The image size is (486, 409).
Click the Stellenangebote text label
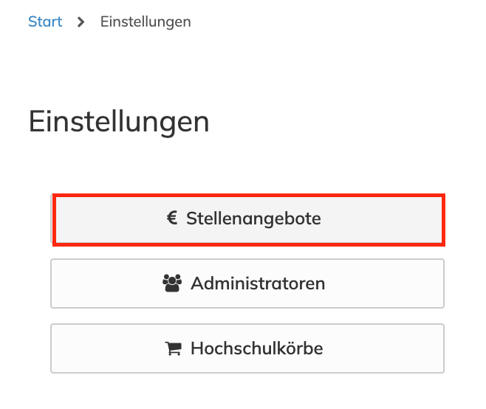(x=253, y=219)
